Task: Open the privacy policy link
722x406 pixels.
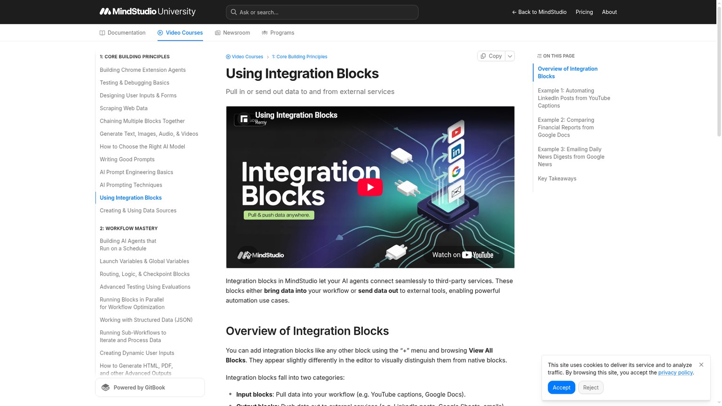Action: (x=675, y=373)
